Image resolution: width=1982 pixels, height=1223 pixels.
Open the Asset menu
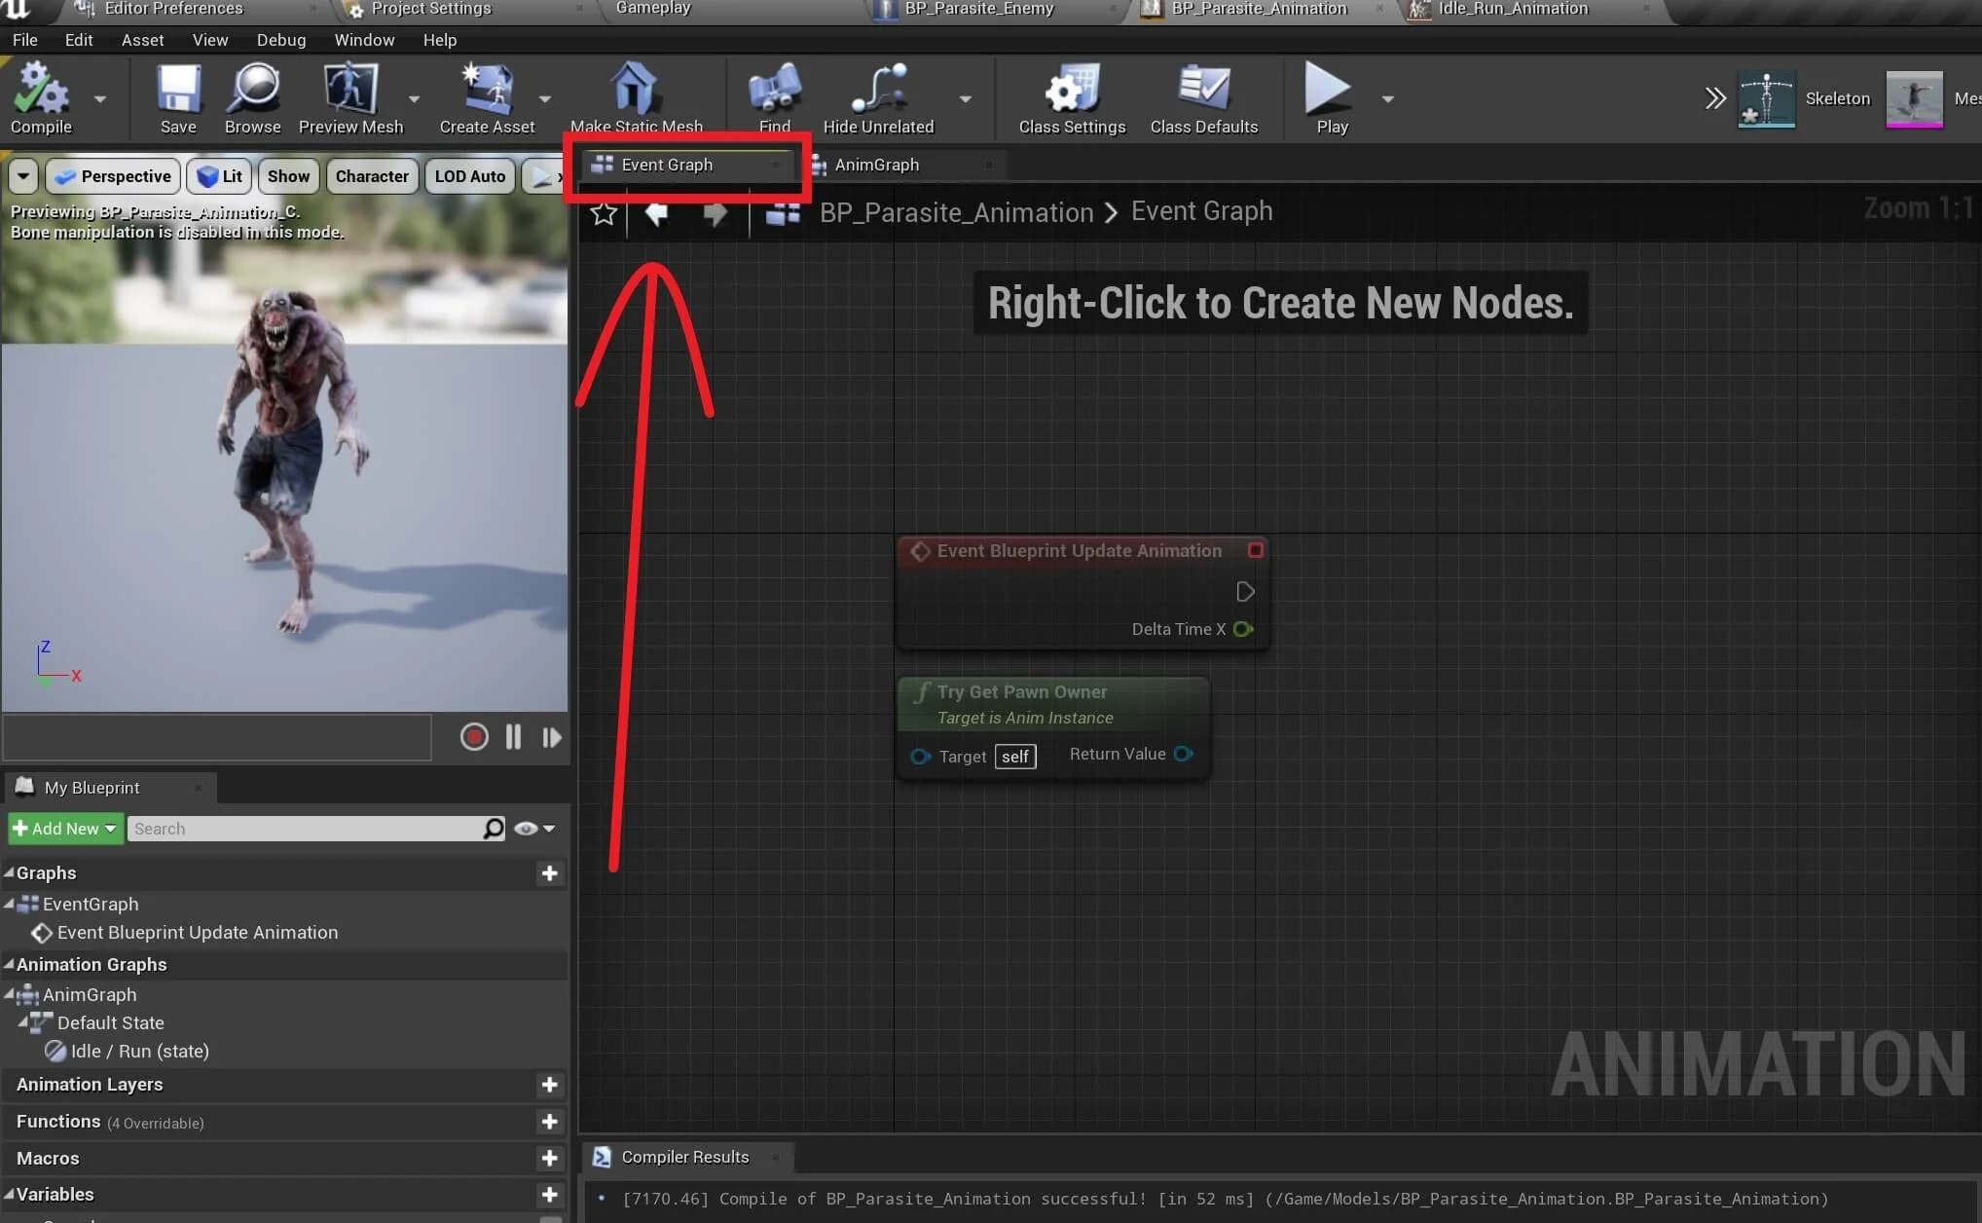(x=142, y=40)
